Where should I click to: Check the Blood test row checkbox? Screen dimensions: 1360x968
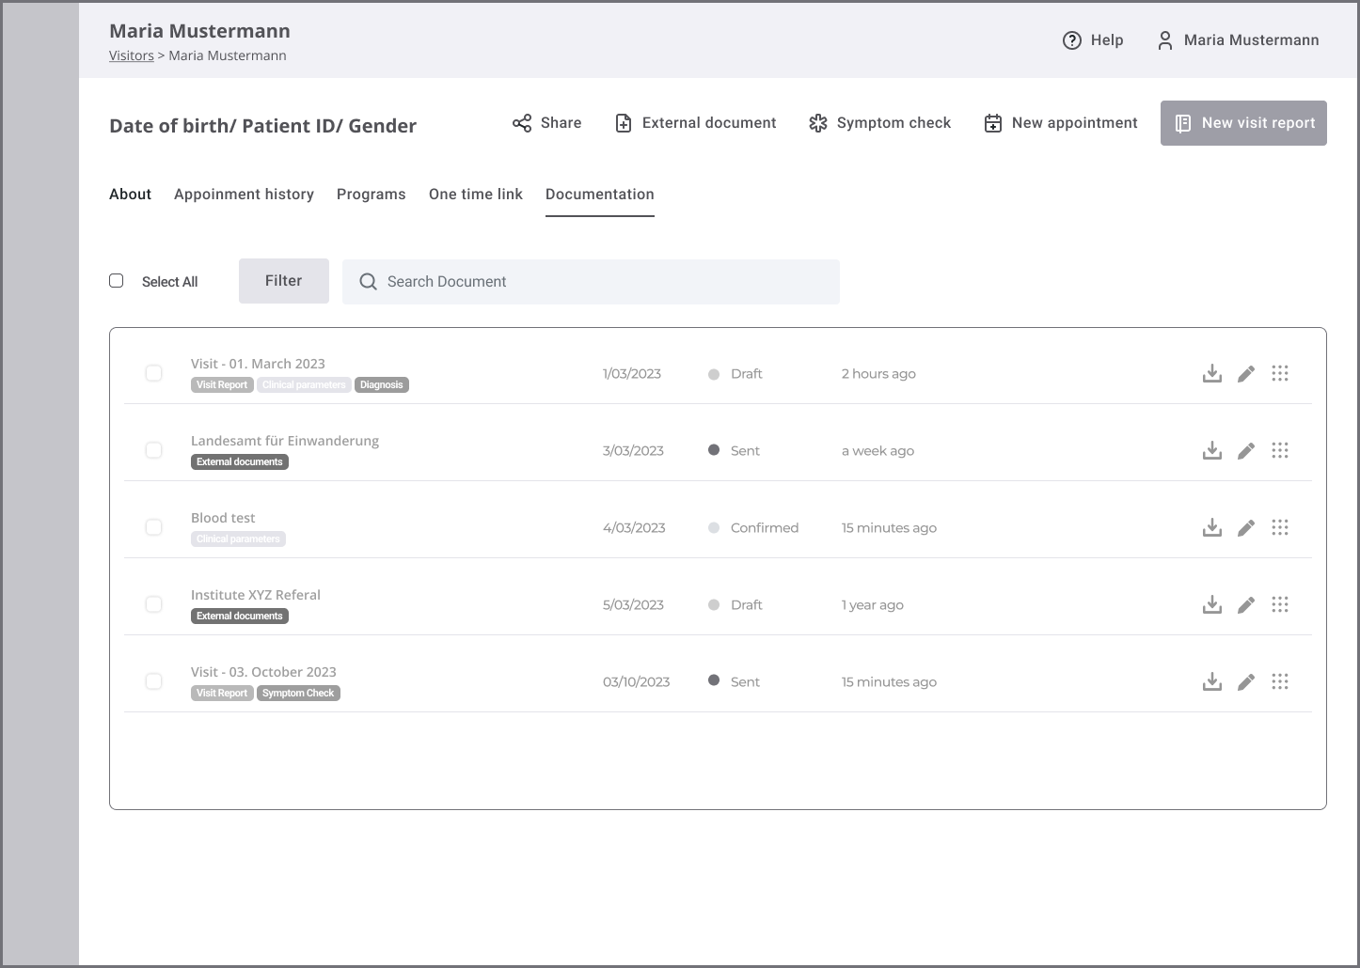pos(153,527)
